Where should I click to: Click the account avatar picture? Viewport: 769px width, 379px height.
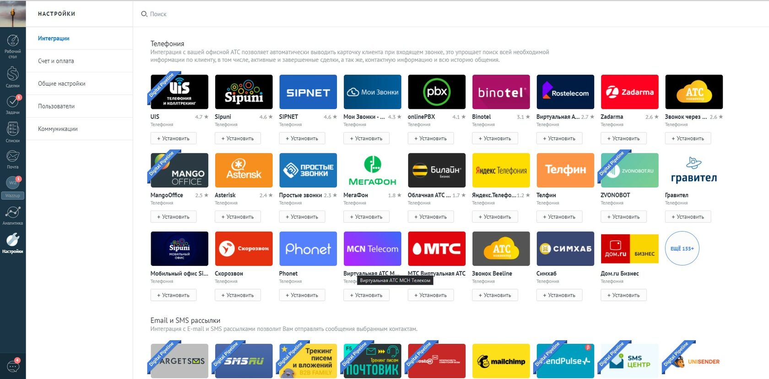point(13,14)
